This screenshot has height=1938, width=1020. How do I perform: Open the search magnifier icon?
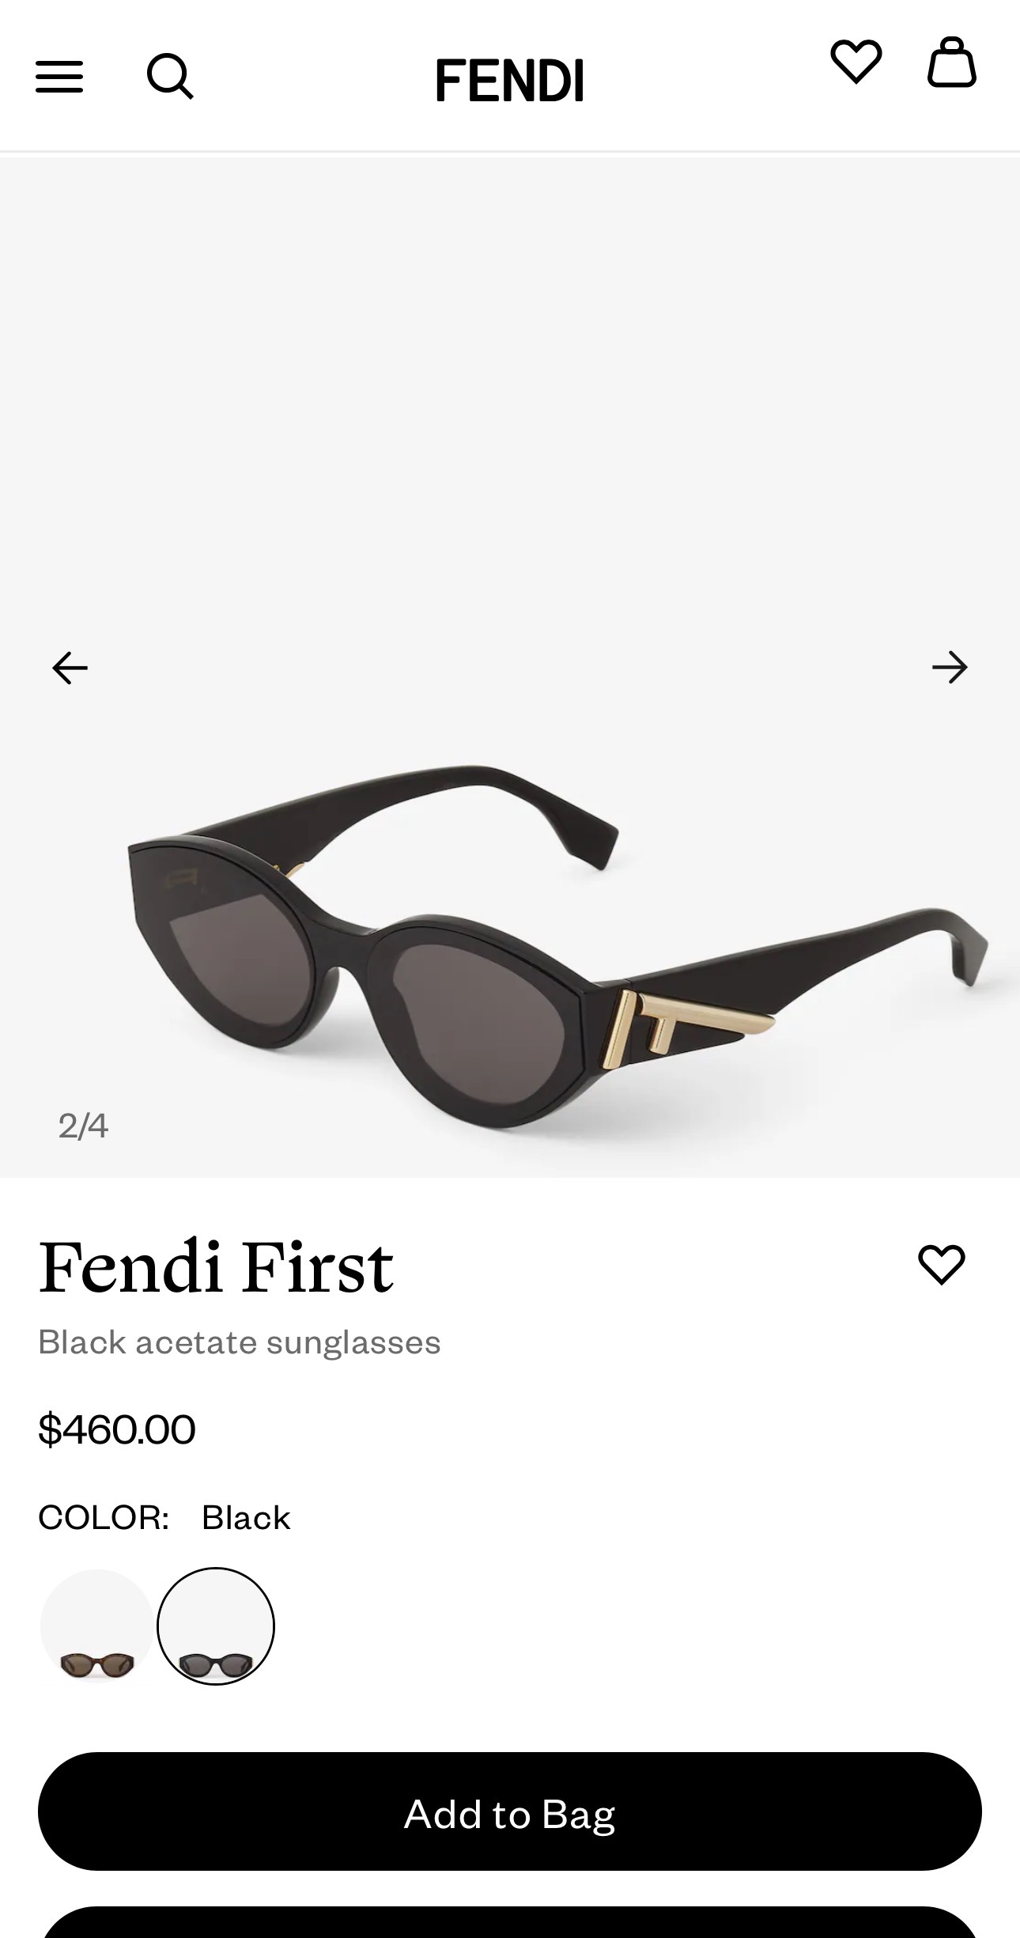[x=170, y=77]
